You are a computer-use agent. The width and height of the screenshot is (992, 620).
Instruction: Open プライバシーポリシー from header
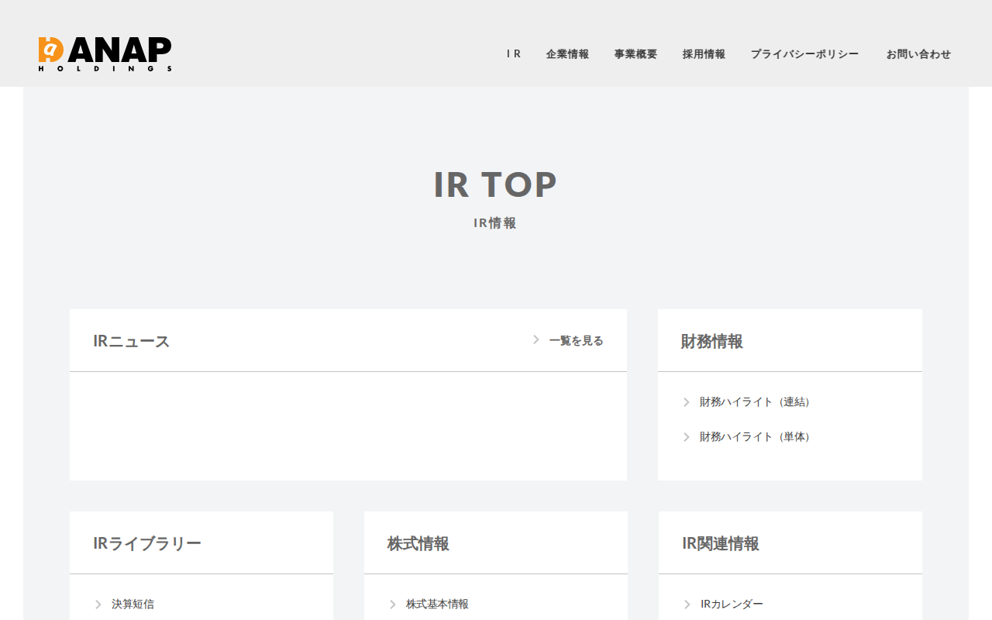804,54
